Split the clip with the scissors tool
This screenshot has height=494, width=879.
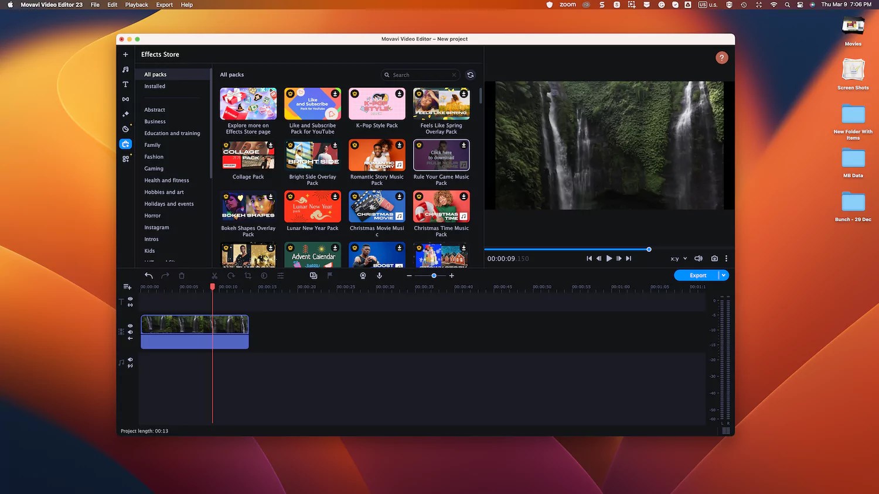click(214, 275)
